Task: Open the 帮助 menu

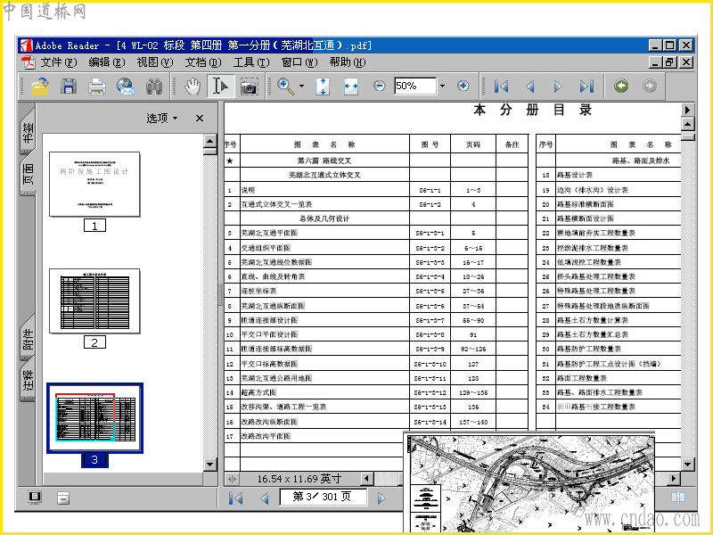Action: (x=348, y=62)
